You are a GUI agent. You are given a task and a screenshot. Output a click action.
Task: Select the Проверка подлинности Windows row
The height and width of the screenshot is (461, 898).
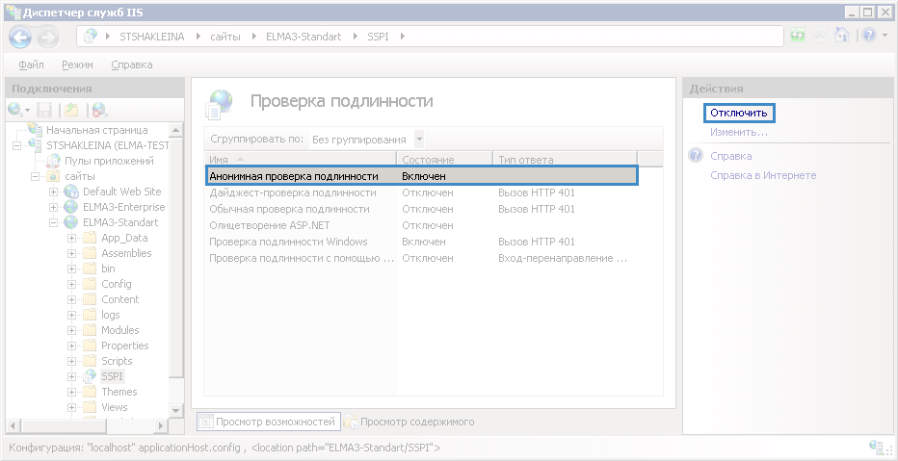point(288,242)
